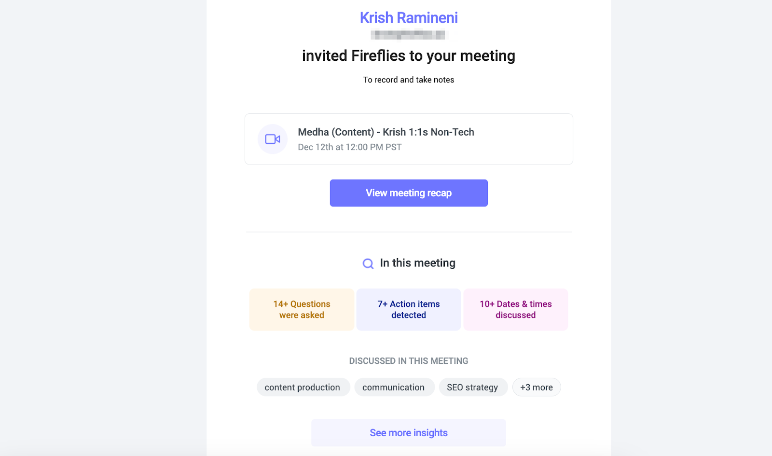Image resolution: width=772 pixels, height=456 pixels.
Task: Open the 14+ Questions were asked card
Action: [x=302, y=309]
